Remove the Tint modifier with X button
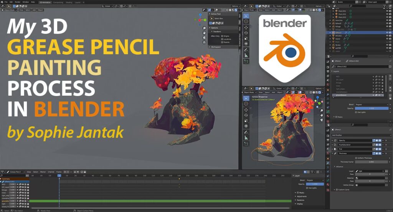The height and width of the screenshot is (212, 393). tap(386, 149)
